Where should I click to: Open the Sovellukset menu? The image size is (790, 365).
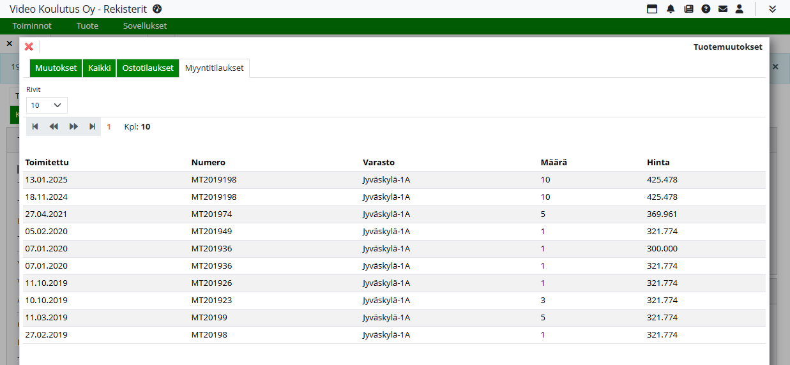[x=145, y=26]
